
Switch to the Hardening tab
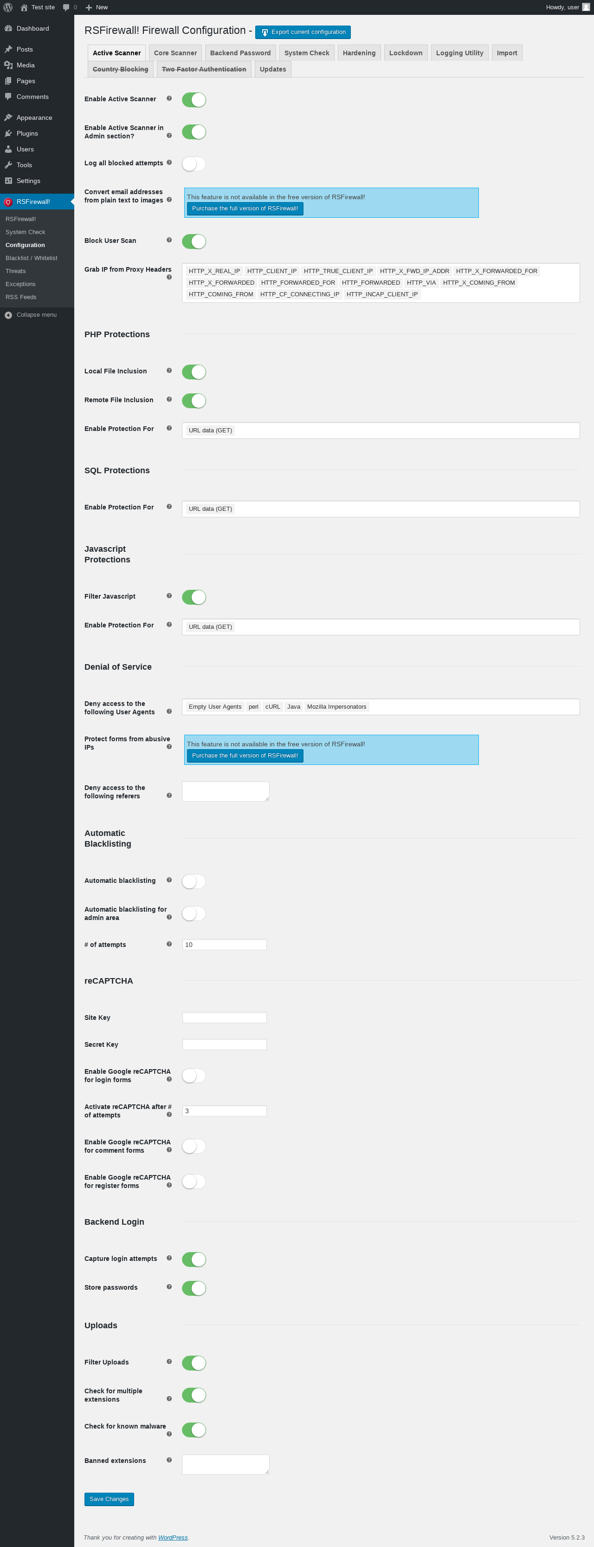click(359, 53)
